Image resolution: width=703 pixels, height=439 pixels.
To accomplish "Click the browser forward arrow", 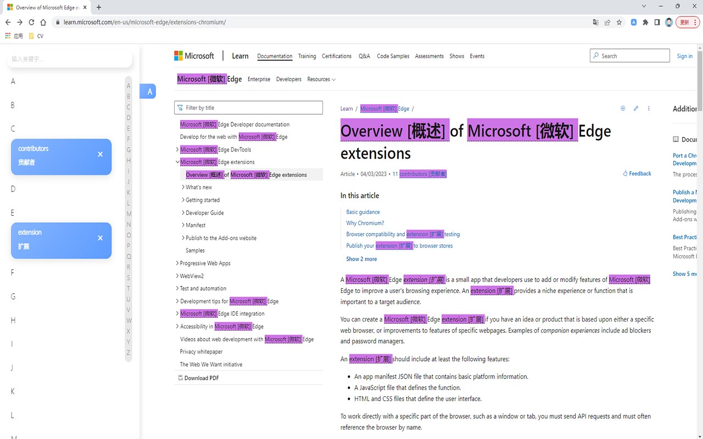I will [20, 22].
